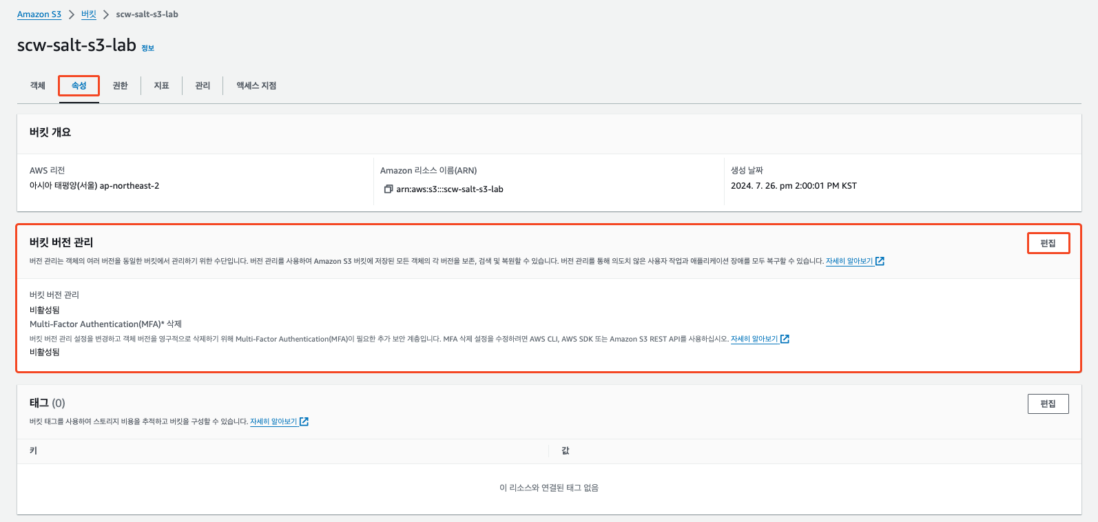Select the 속성 tab
Screen dimensions: 1098x522
point(79,85)
